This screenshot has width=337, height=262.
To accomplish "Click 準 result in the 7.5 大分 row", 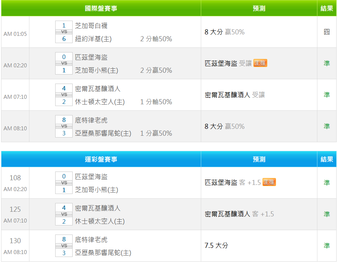I will click(x=327, y=245).
